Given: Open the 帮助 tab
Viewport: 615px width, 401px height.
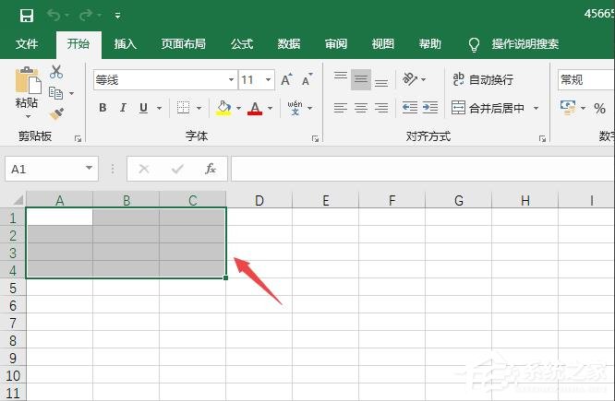Looking at the screenshot, I should point(430,44).
